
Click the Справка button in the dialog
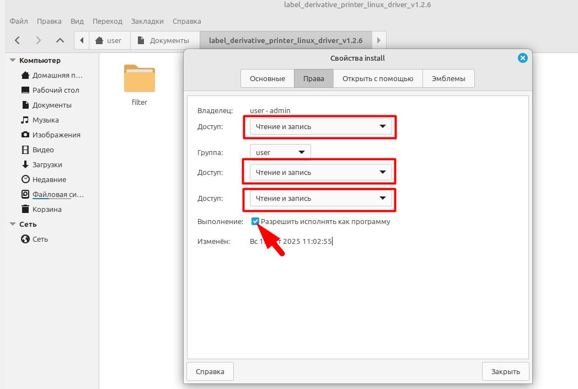210,371
